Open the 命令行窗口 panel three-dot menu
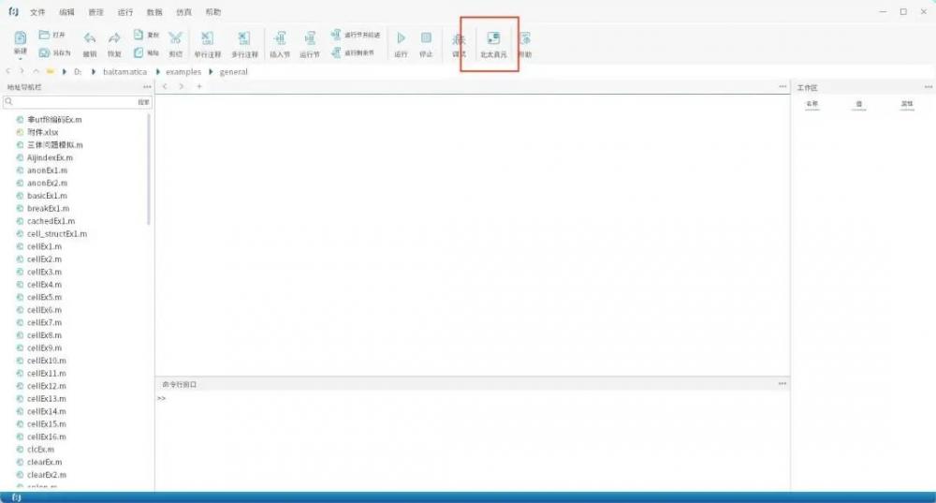 tap(782, 384)
